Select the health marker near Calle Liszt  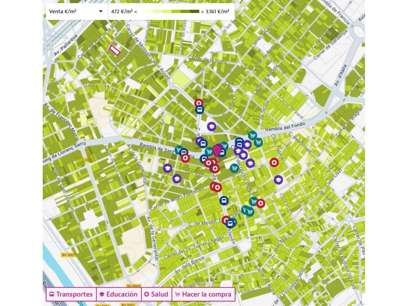[x=274, y=163]
